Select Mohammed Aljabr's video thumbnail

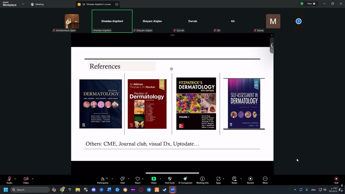click(x=72, y=21)
